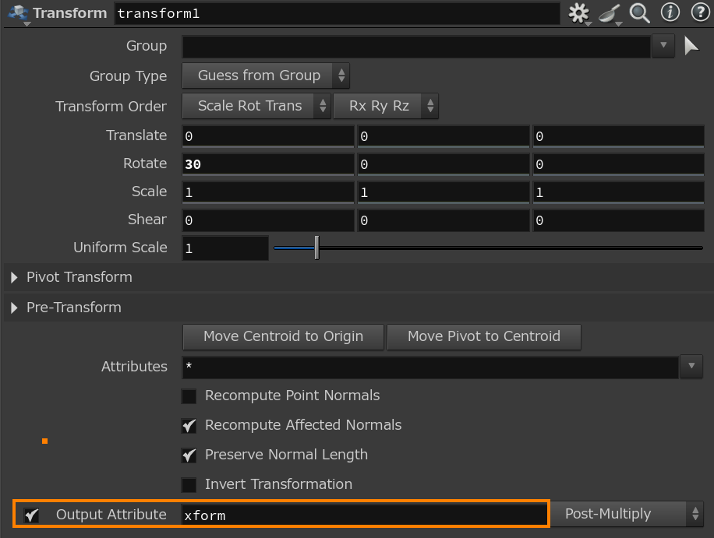
Task: Expand the Pre-Transform section
Action: (x=15, y=308)
